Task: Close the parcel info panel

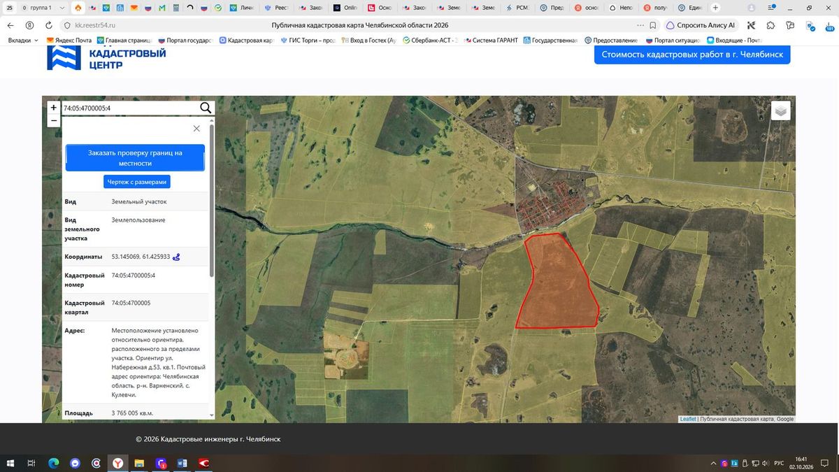Action: [196, 129]
